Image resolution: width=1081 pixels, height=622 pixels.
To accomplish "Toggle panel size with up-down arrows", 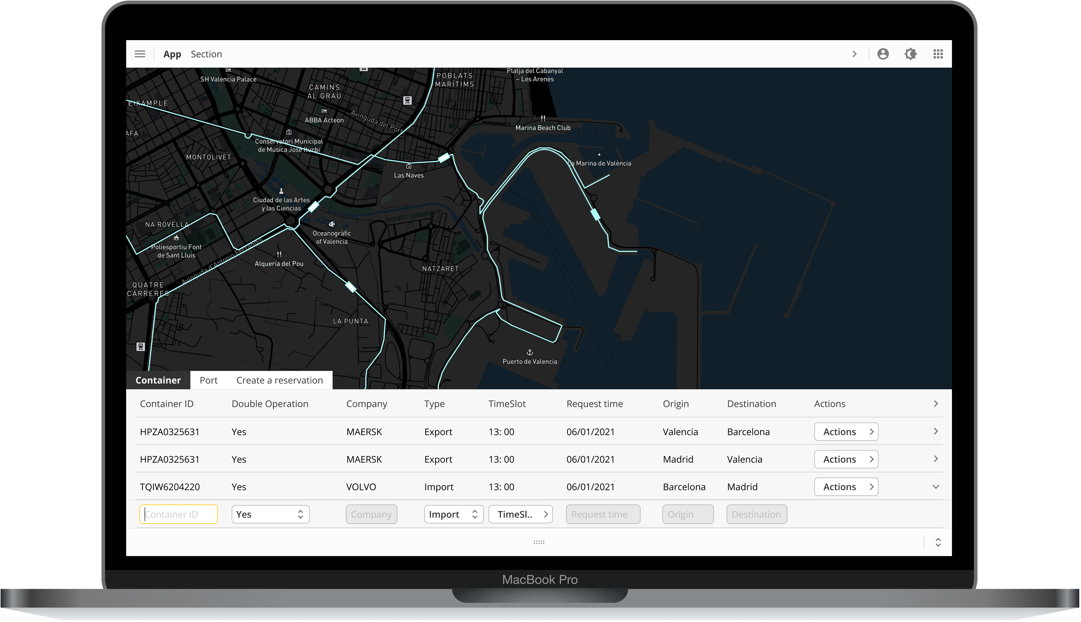I will point(938,542).
